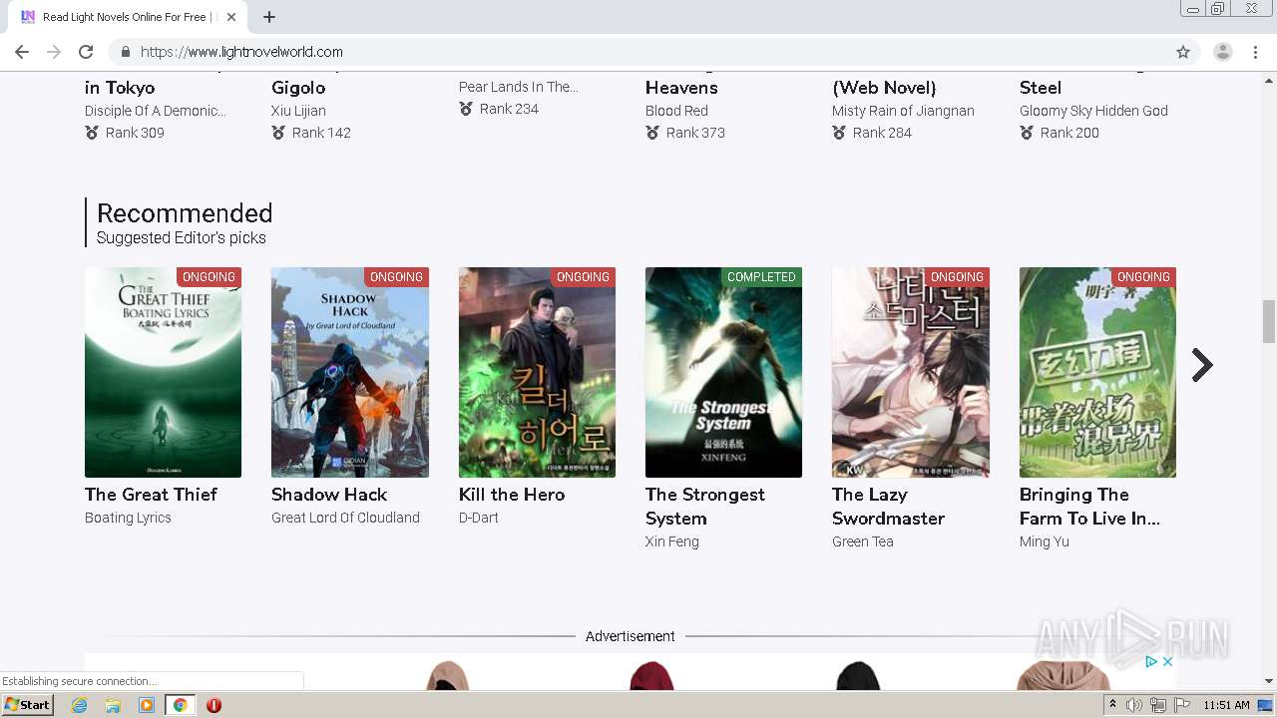Switch to Chrome in the taskbar

tap(180, 705)
